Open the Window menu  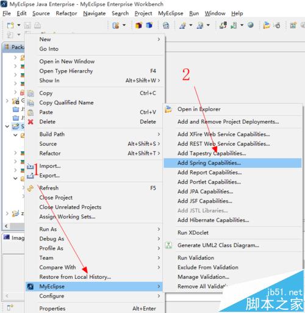point(215,13)
